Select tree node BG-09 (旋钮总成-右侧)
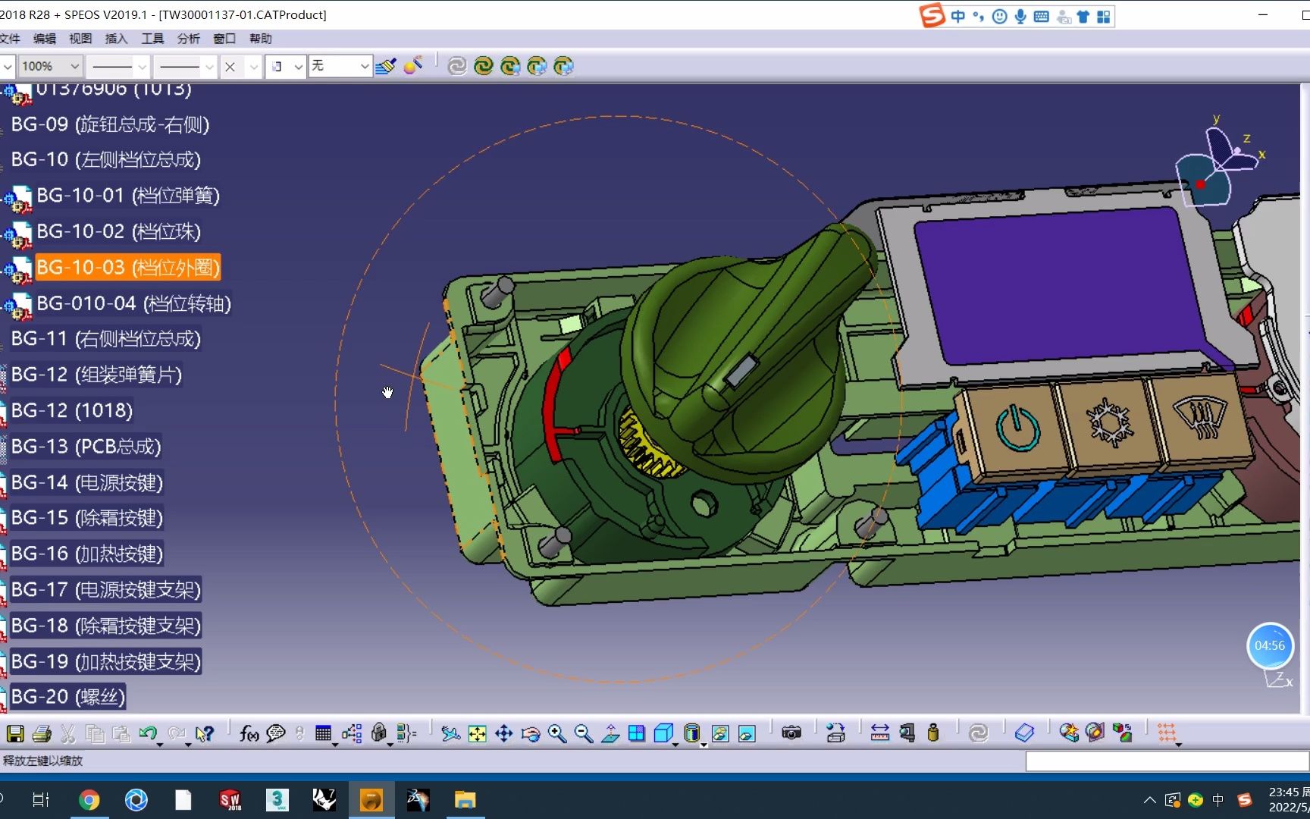 point(110,124)
